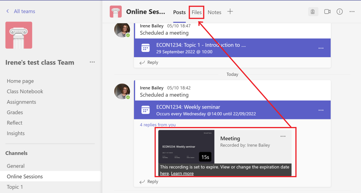This screenshot has width=361, height=193.
Task: Click the channel pillar icon in header
Action: point(116,12)
